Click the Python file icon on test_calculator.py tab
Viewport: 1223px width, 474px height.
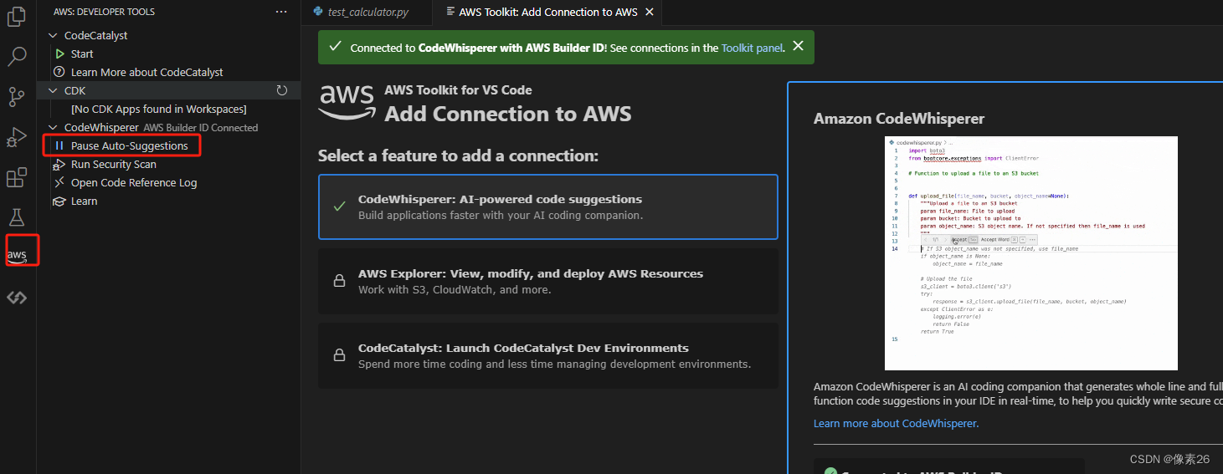[318, 12]
